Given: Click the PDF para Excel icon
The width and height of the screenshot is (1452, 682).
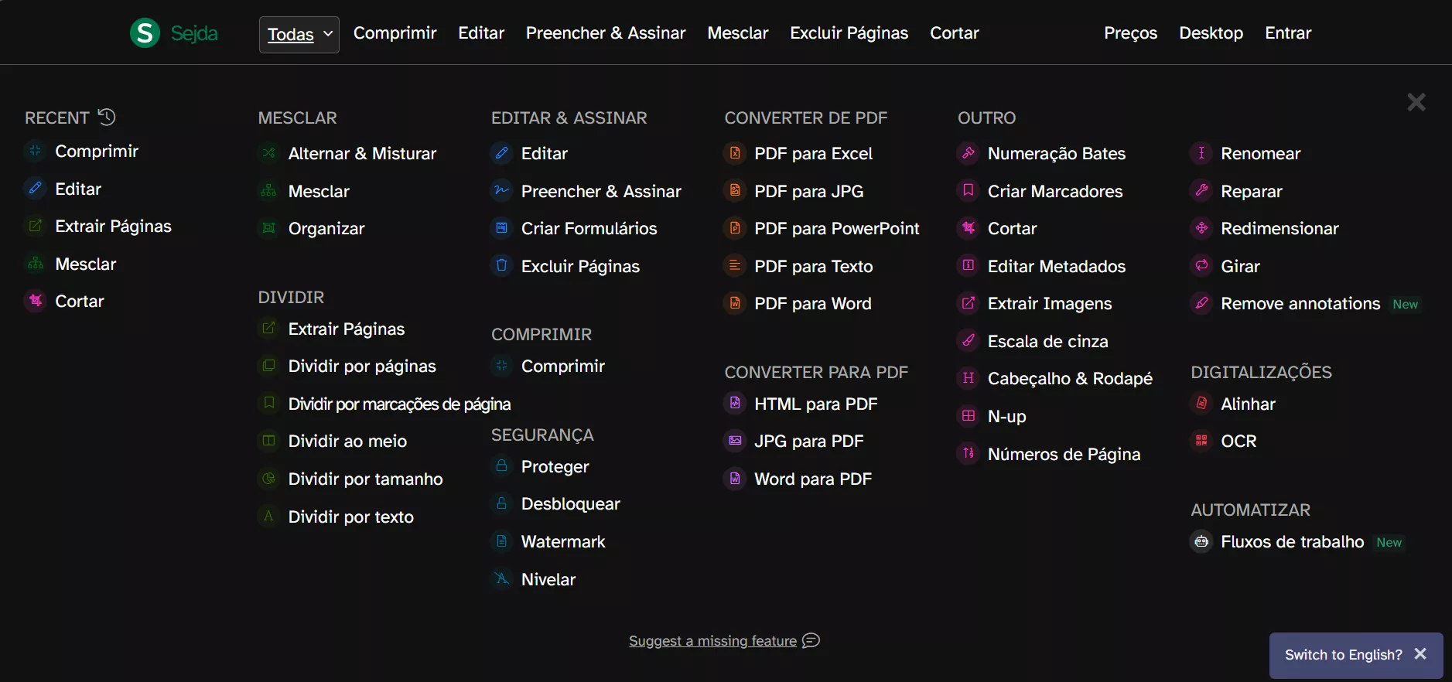Looking at the screenshot, I should pos(735,153).
